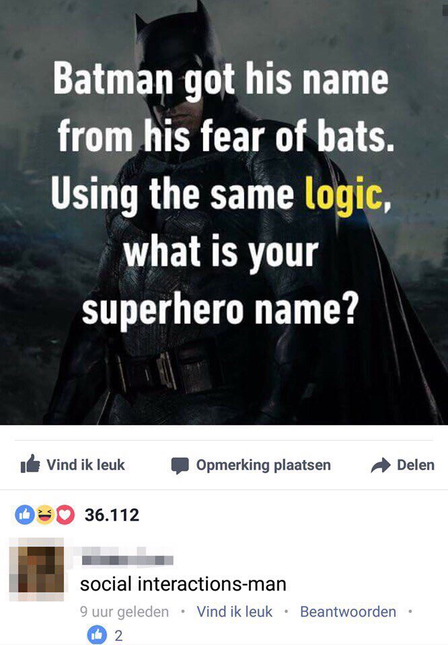The image size is (448, 645).
Task: Click the red heart love reaction icon
Action: click(65, 514)
